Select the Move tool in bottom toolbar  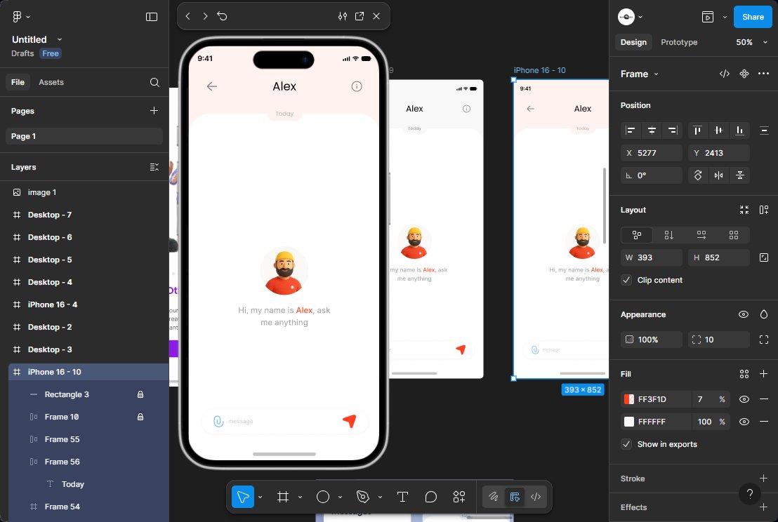[243, 497]
